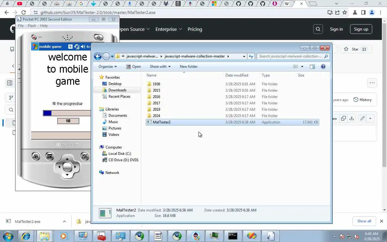Click the Pocket PC directional pad center
This screenshot has height=242, width=387.
click(x=67, y=167)
